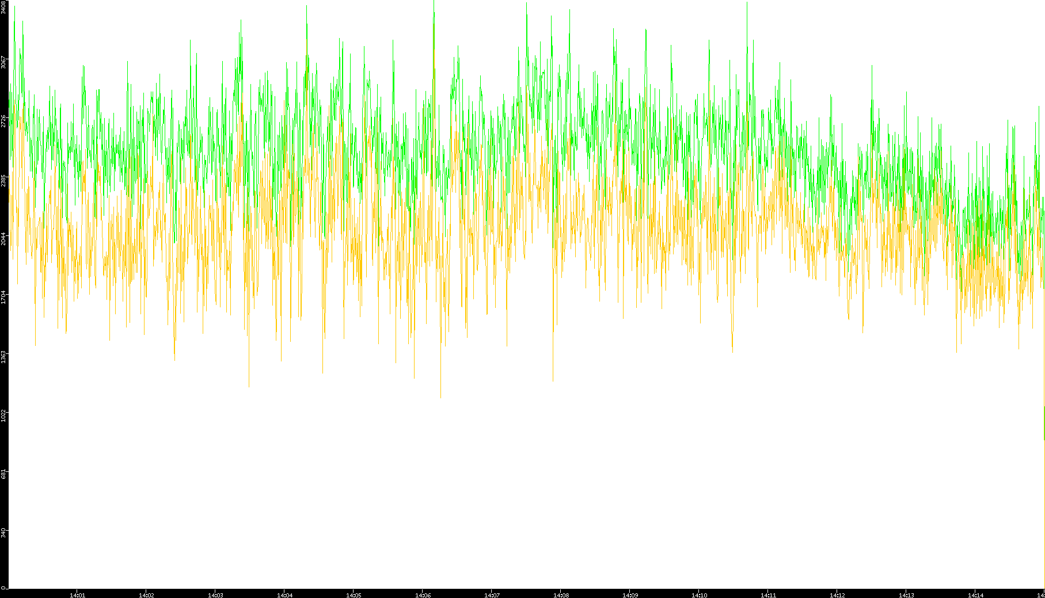Viewport: 1045px width, 598px height.
Task: Click the 14:13 time axis label
Action: coord(906,595)
